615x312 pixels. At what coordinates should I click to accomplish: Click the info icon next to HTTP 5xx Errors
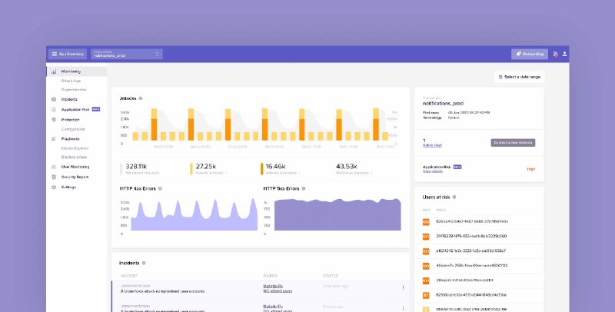coord(304,188)
